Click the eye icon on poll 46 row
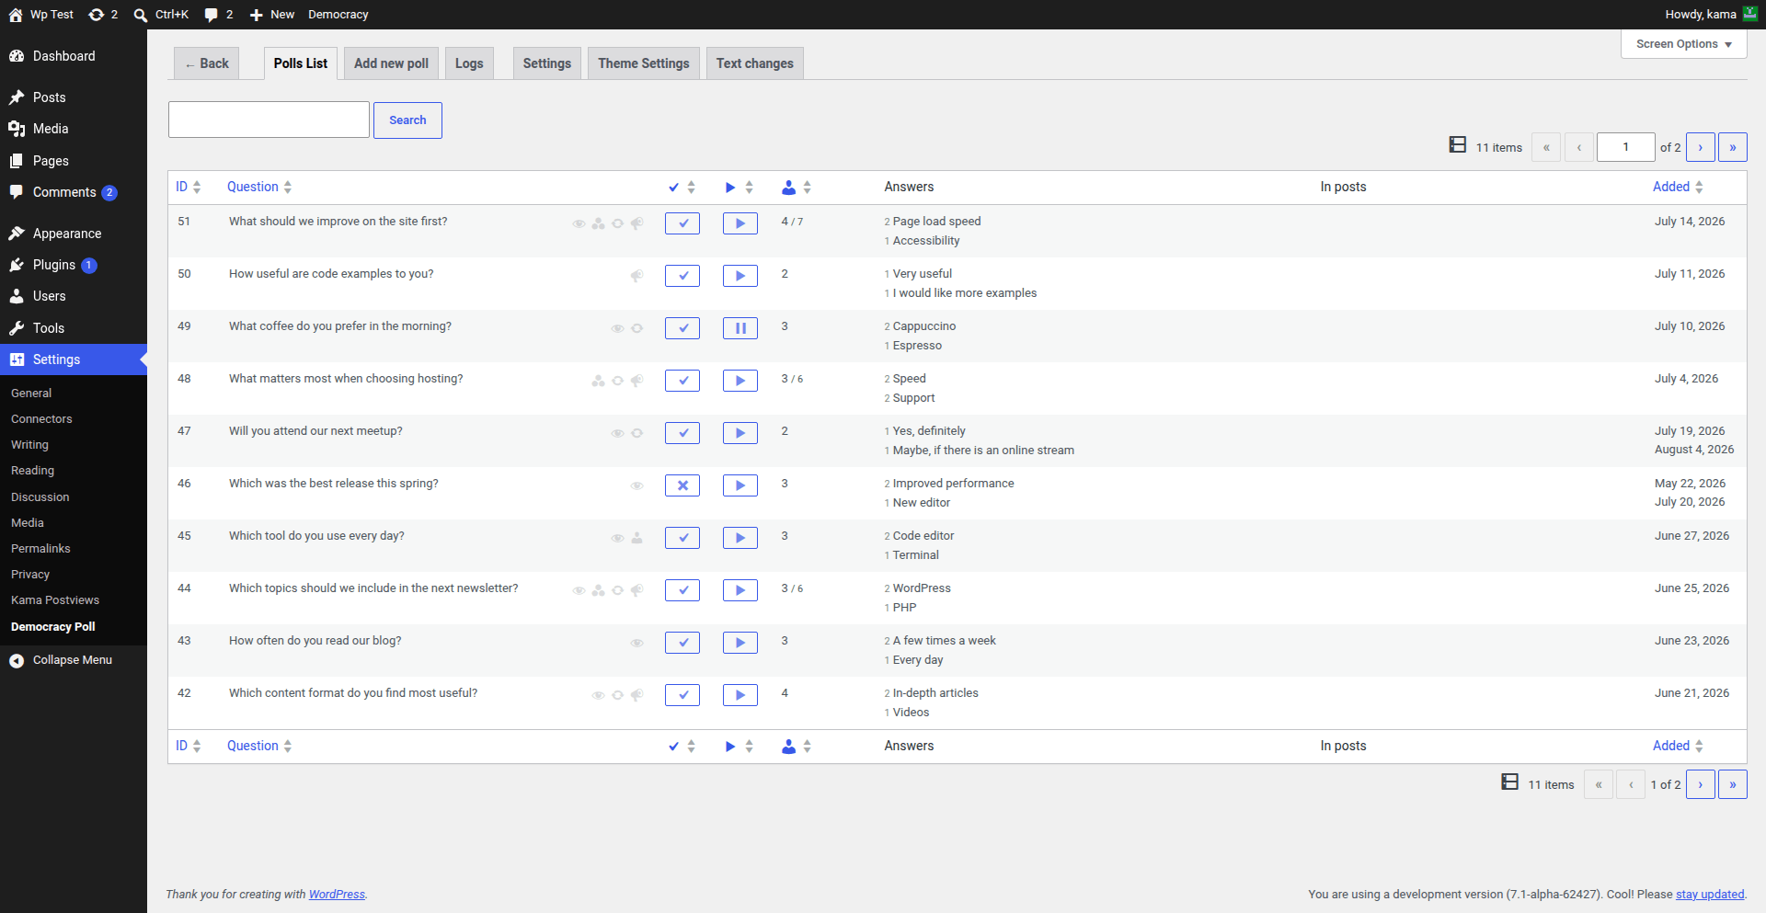Screen dimensions: 1766x913 (x=636, y=485)
